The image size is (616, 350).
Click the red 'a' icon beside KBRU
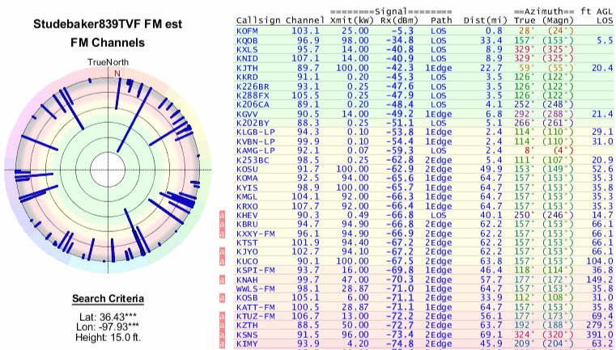(223, 225)
